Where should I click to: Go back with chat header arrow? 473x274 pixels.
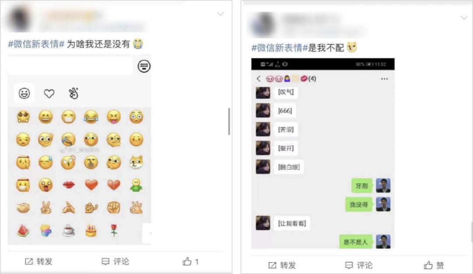[258, 79]
